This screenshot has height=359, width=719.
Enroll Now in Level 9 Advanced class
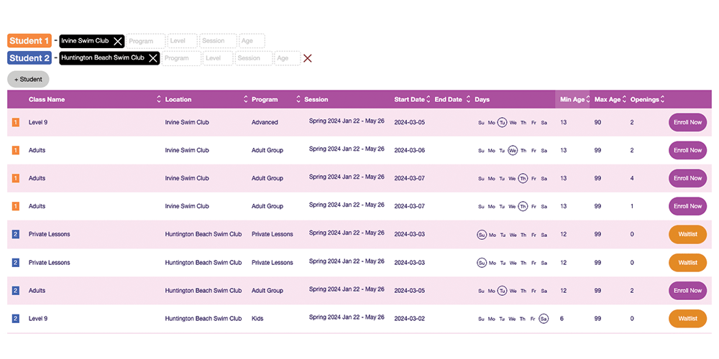coord(687,122)
